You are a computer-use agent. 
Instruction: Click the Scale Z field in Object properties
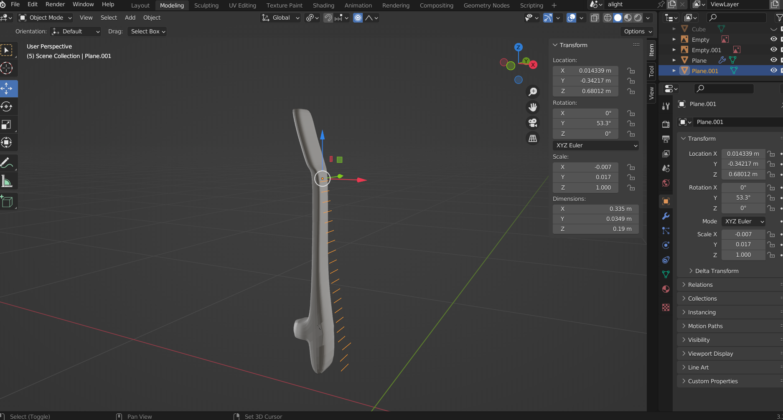[x=743, y=255]
